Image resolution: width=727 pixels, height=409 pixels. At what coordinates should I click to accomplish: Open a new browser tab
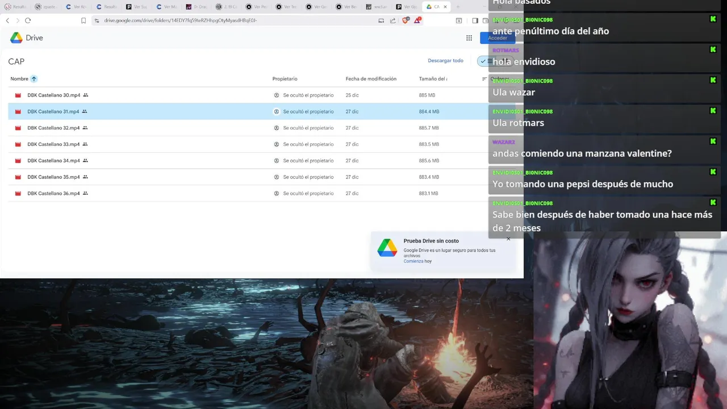pos(458,7)
